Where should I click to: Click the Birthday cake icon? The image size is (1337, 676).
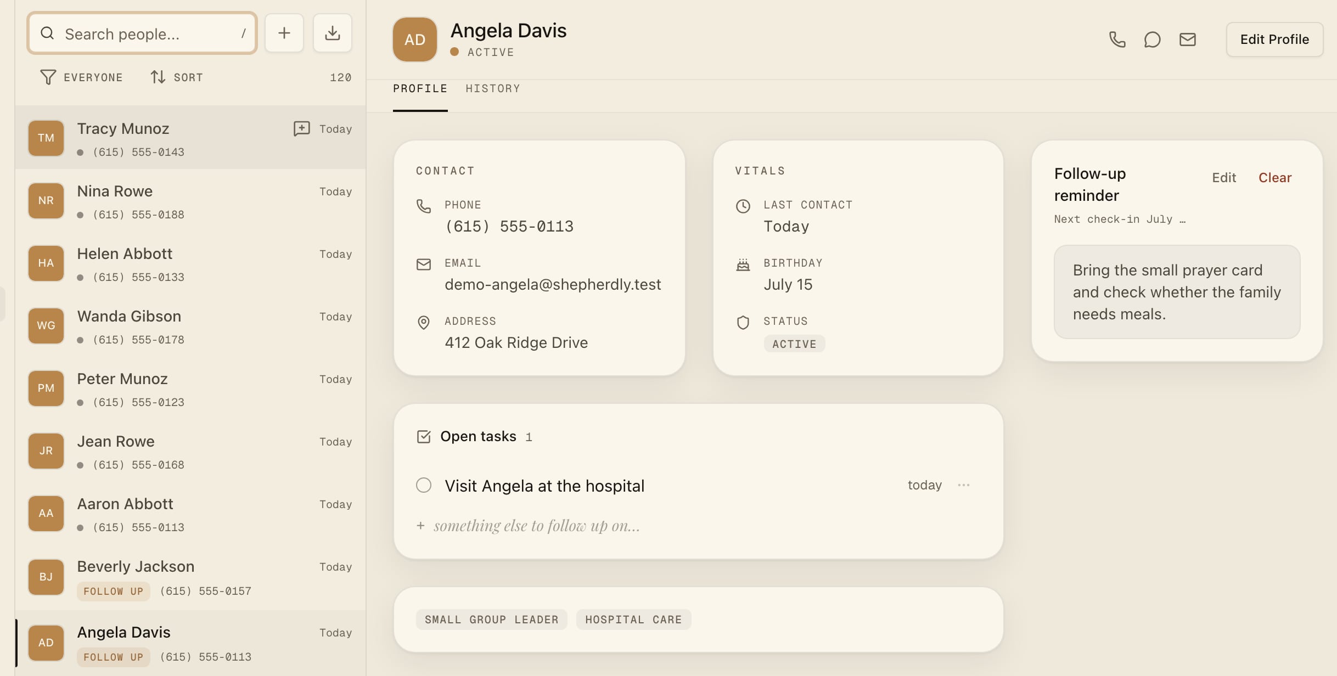coord(743,264)
